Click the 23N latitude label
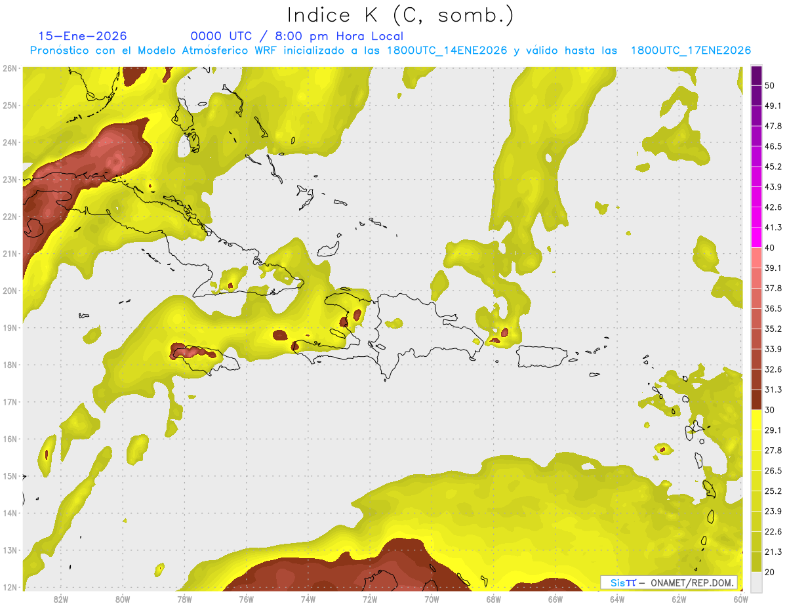Screen dimensions: 787x608 tap(9, 179)
